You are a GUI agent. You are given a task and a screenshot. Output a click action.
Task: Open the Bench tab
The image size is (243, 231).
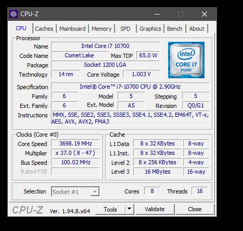coord(175,29)
